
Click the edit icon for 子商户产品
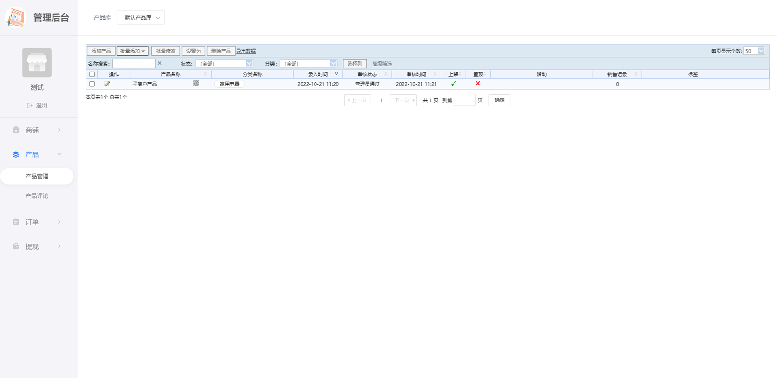[x=107, y=84]
